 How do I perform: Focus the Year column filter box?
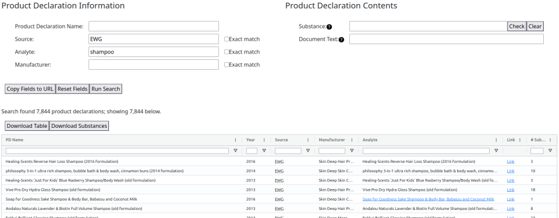click(252, 151)
